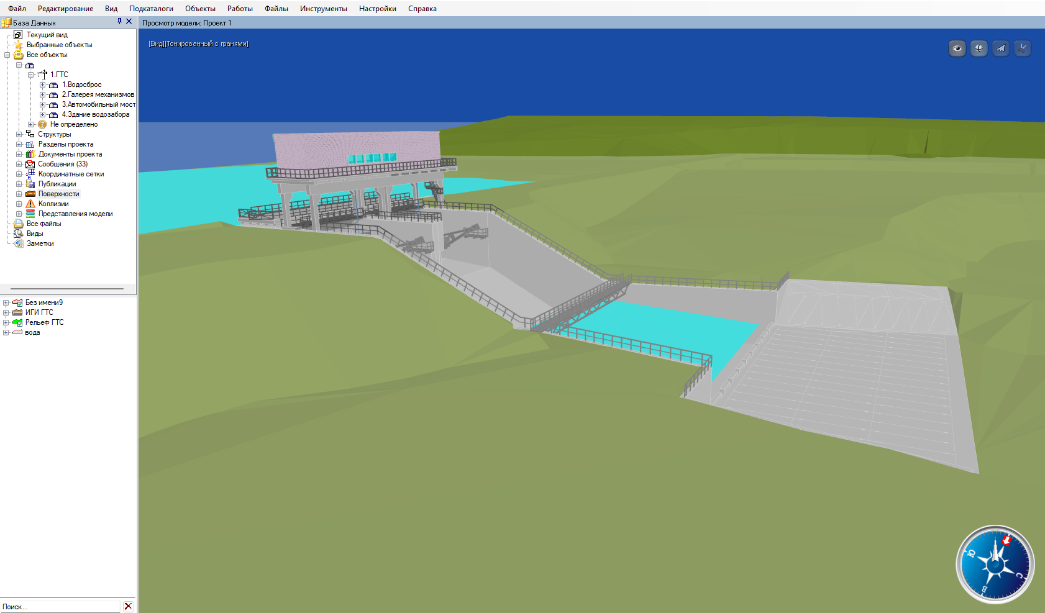The height and width of the screenshot is (613, 1045).
Task: Click the Поиск search input field
Action: click(60, 607)
